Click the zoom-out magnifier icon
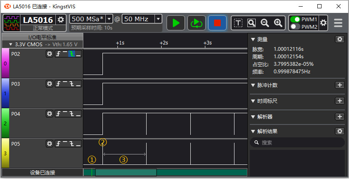The height and width of the screenshot is (179, 349). tap(265, 23)
